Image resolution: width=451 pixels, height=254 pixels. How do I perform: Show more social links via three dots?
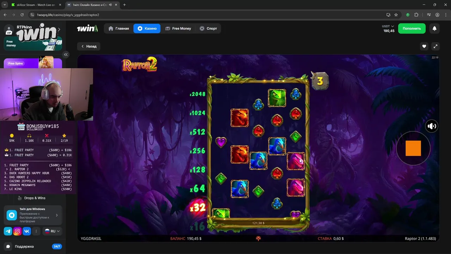pyautogui.click(x=36, y=231)
